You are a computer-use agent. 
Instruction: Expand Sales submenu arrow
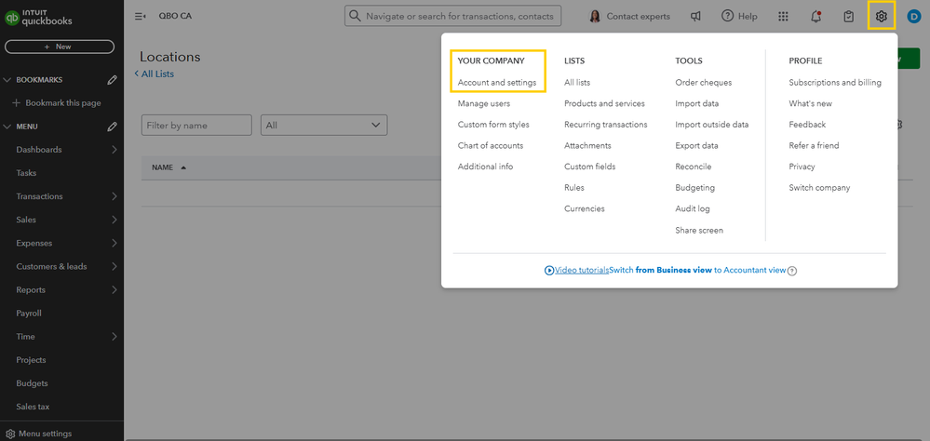pyautogui.click(x=114, y=220)
